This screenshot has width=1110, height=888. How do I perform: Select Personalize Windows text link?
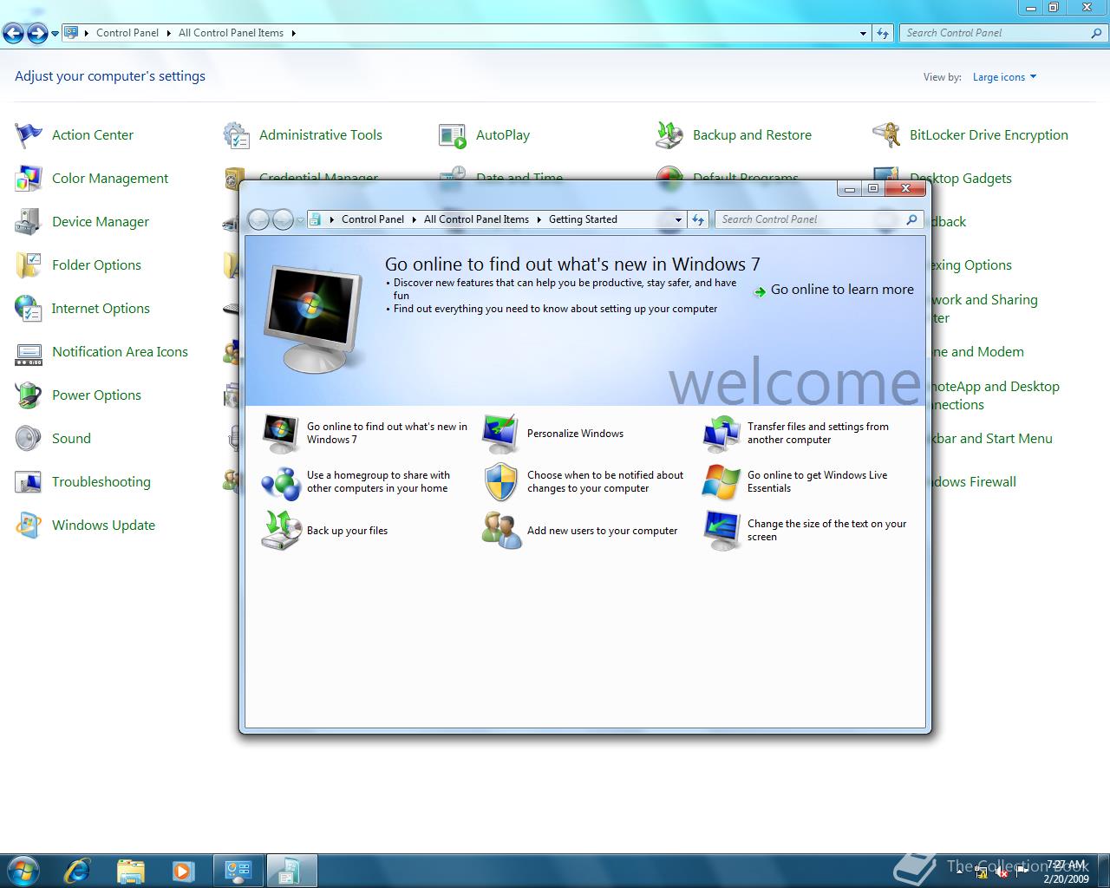coord(575,434)
